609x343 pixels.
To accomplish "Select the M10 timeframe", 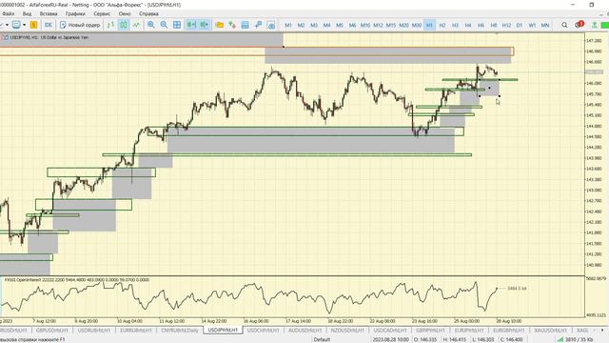I will pos(365,25).
